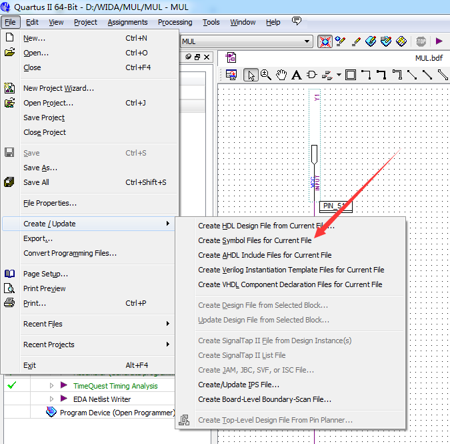Click the detach window icon in block toolbar
This screenshot has width=450, height=444.
pyautogui.click(x=231, y=75)
